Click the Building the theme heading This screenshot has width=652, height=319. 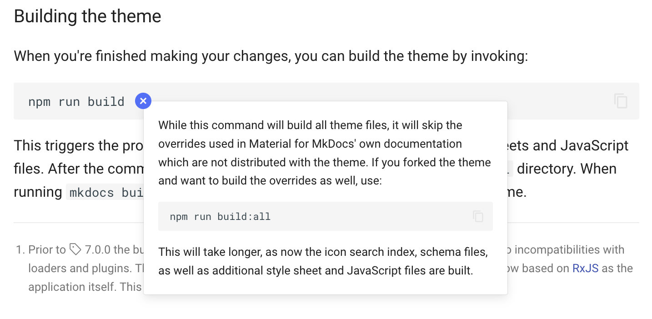tap(88, 16)
